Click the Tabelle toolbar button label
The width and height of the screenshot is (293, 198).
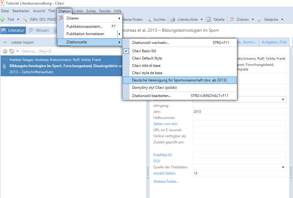(219, 20)
